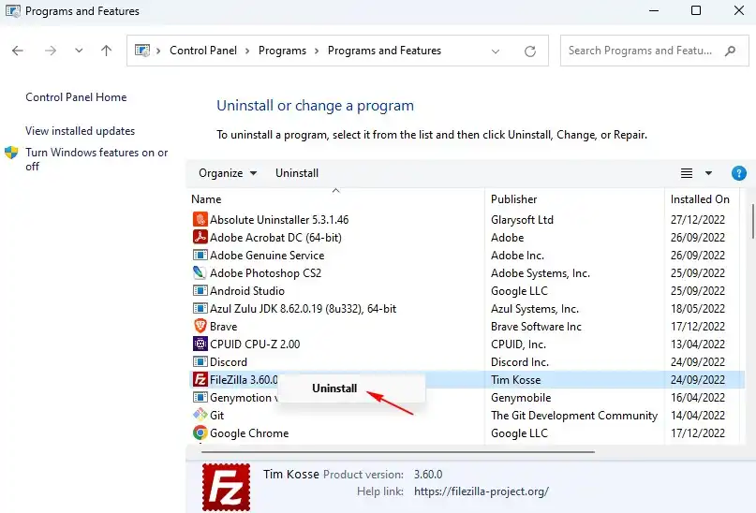Click the refresh icon in address bar
Screen dimensions: 756x513
pyautogui.click(x=530, y=51)
